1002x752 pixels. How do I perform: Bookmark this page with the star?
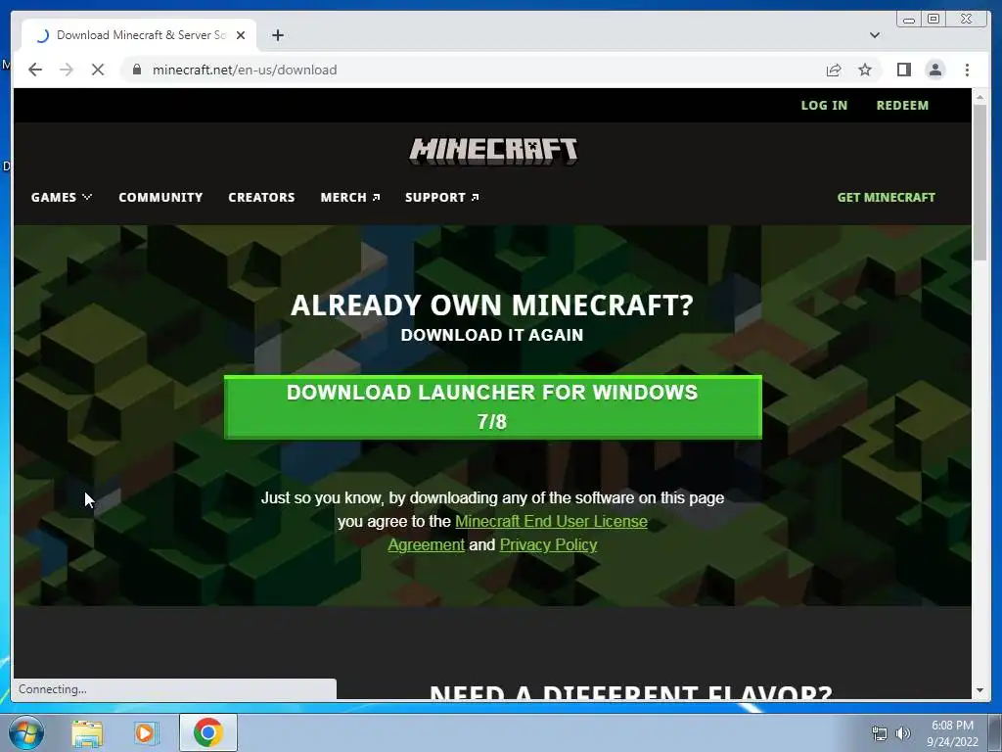click(865, 70)
